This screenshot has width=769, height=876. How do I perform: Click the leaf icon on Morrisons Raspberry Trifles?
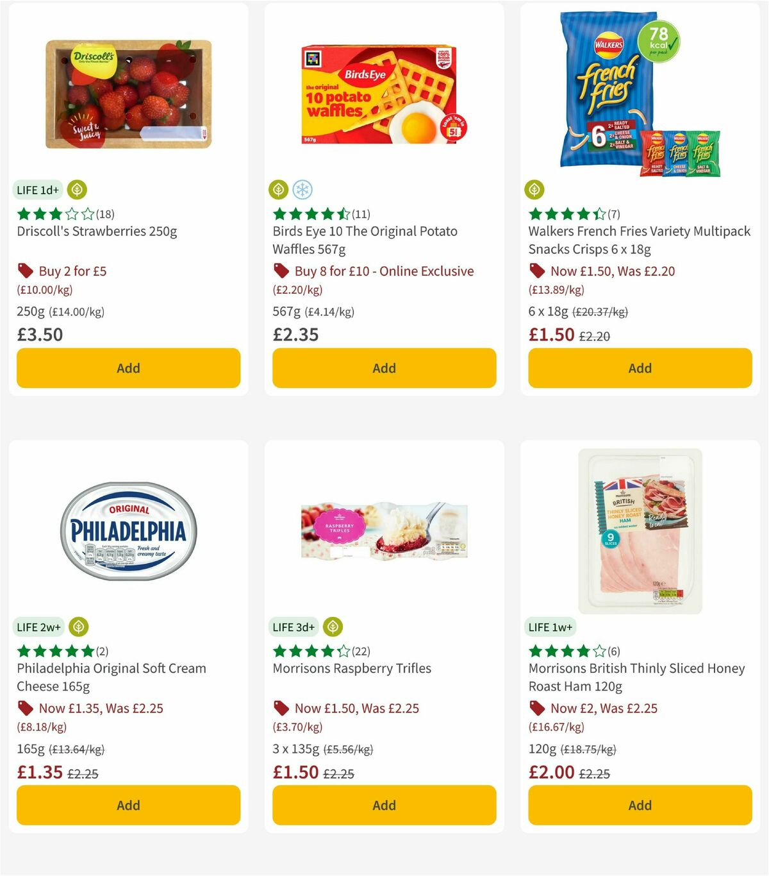(x=332, y=627)
